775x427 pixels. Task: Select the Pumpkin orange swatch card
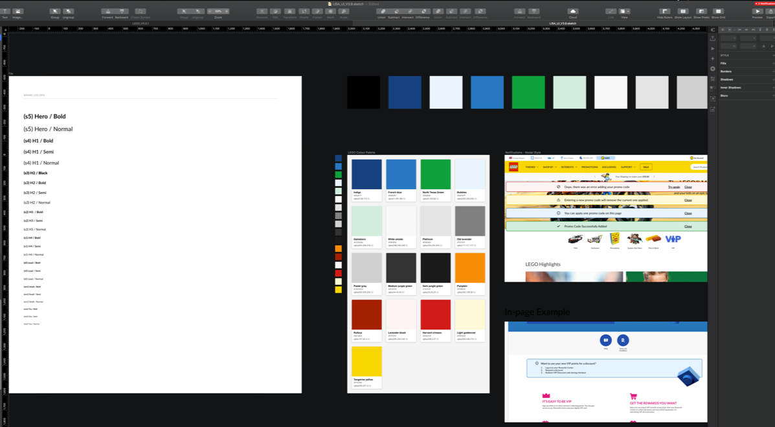[470, 274]
